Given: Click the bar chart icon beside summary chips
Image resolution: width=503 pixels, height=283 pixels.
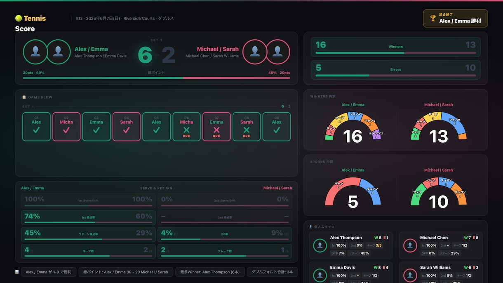Looking at the screenshot, I should pyautogui.click(x=17, y=272).
